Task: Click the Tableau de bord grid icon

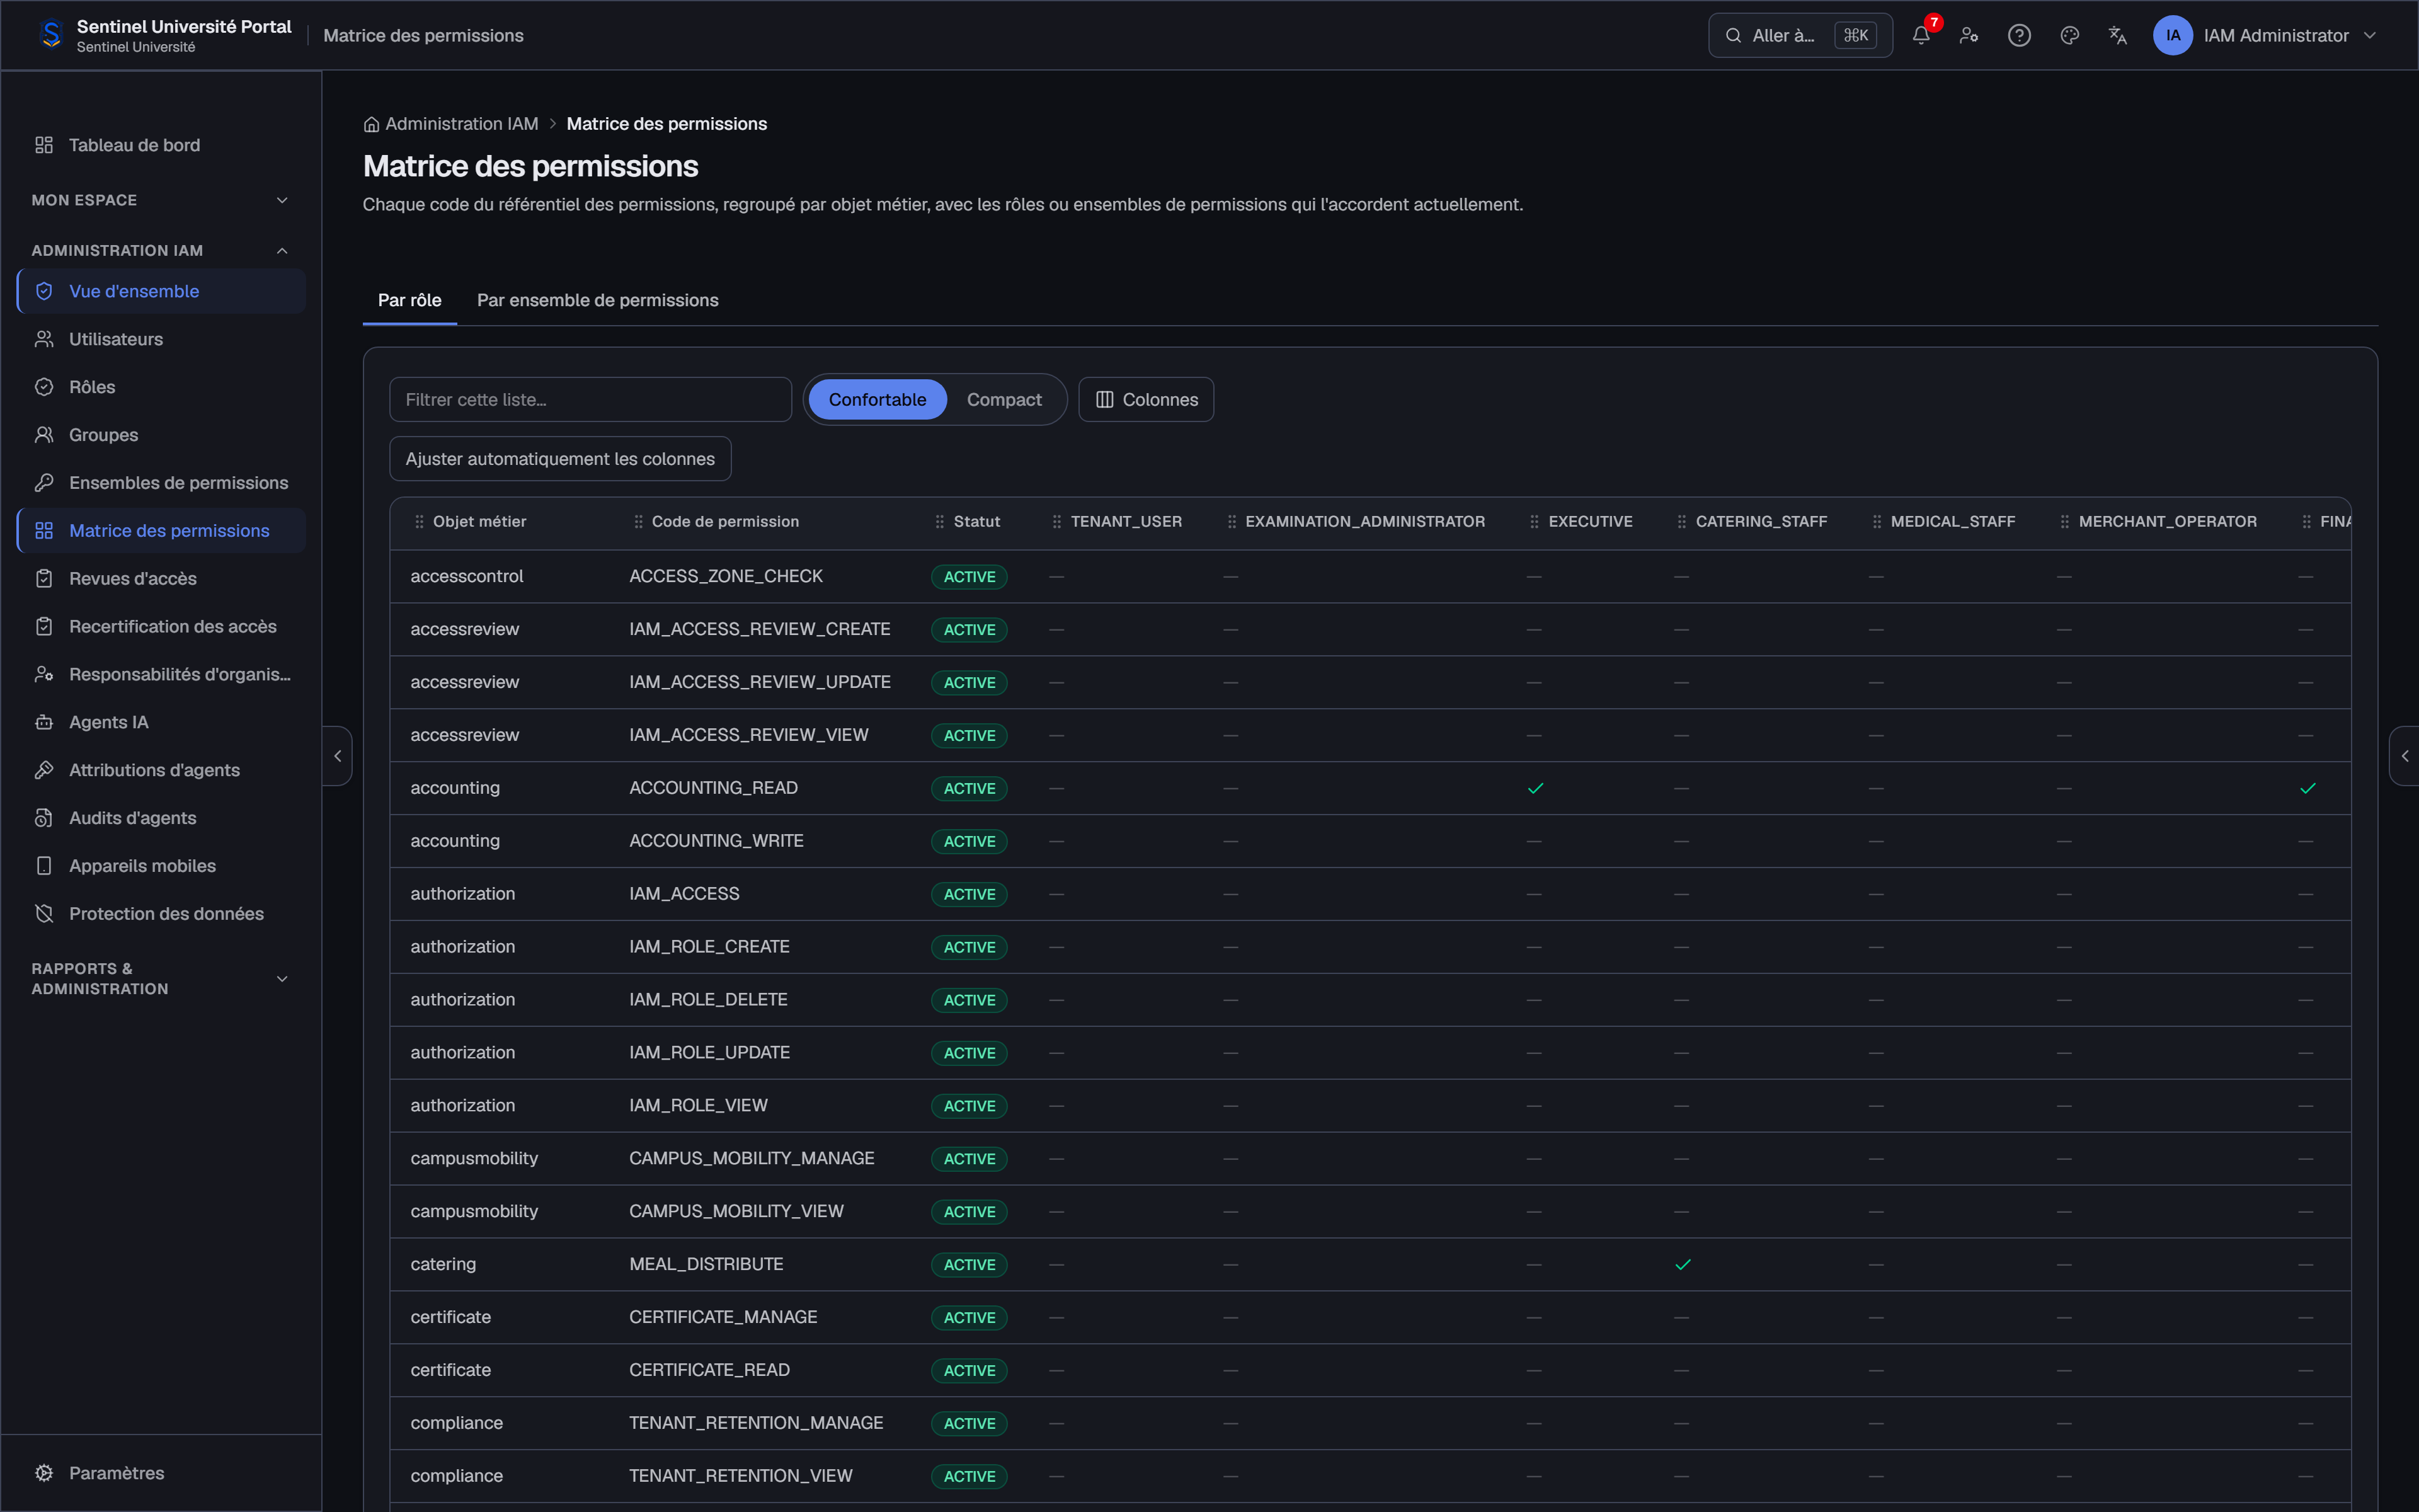Action: pos(44,145)
